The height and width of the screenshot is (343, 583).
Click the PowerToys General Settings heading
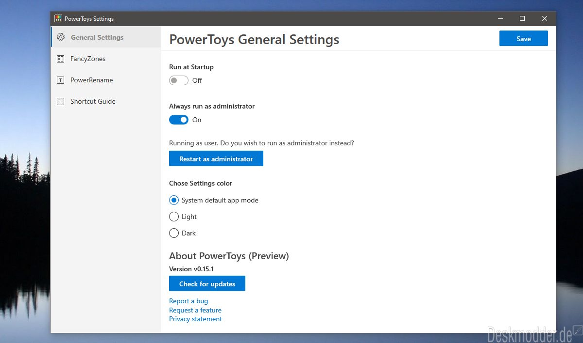pos(254,39)
